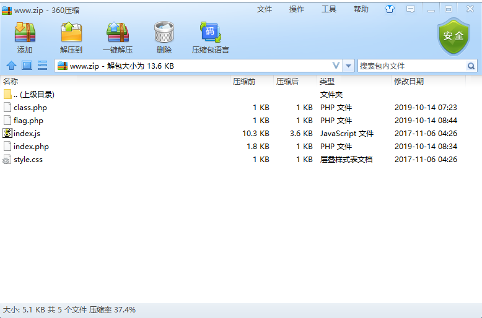Screen dimensions: 482x318
Task: Open the 帮助 menu
Action: click(x=361, y=9)
